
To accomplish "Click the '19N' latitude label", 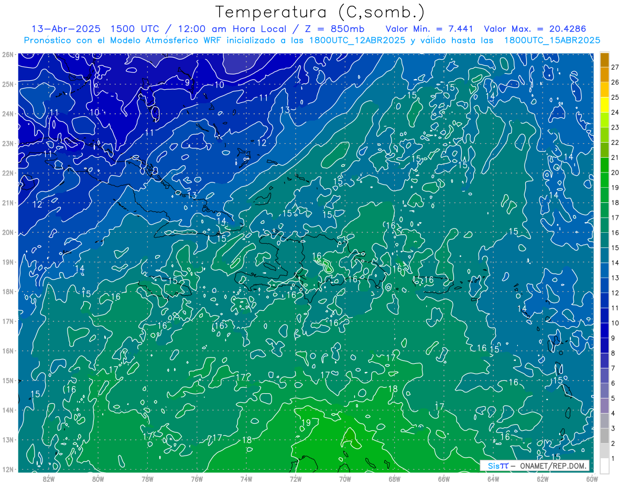I will pyautogui.click(x=8, y=262).
